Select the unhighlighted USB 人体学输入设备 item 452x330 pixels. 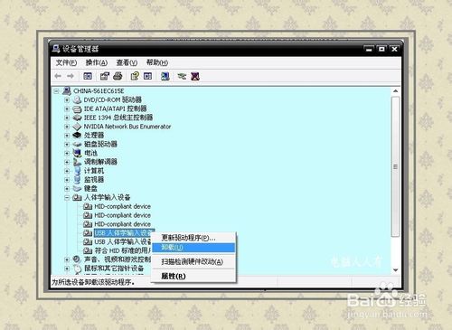[x=123, y=242]
